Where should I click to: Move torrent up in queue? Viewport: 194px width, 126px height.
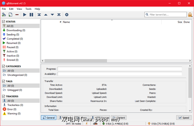pyautogui.click(x=46, y=15)
